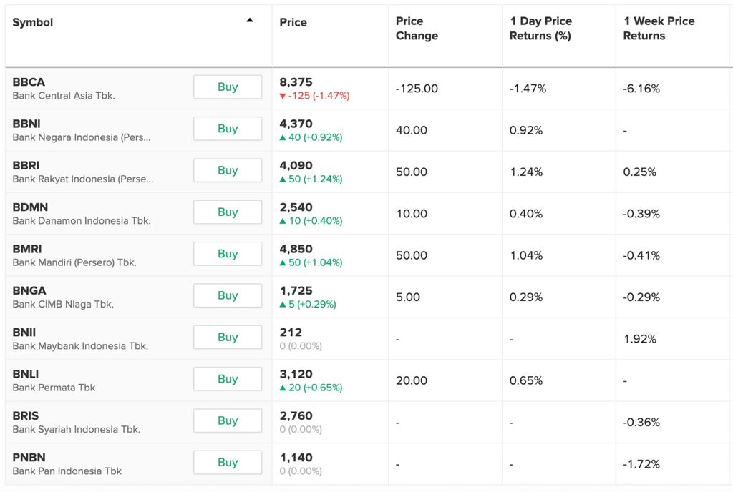The width and height of the screenshot is (733, 492).
Task: Select the Bank Mandiri (Persero) Tbk. name
Action: 74,262
